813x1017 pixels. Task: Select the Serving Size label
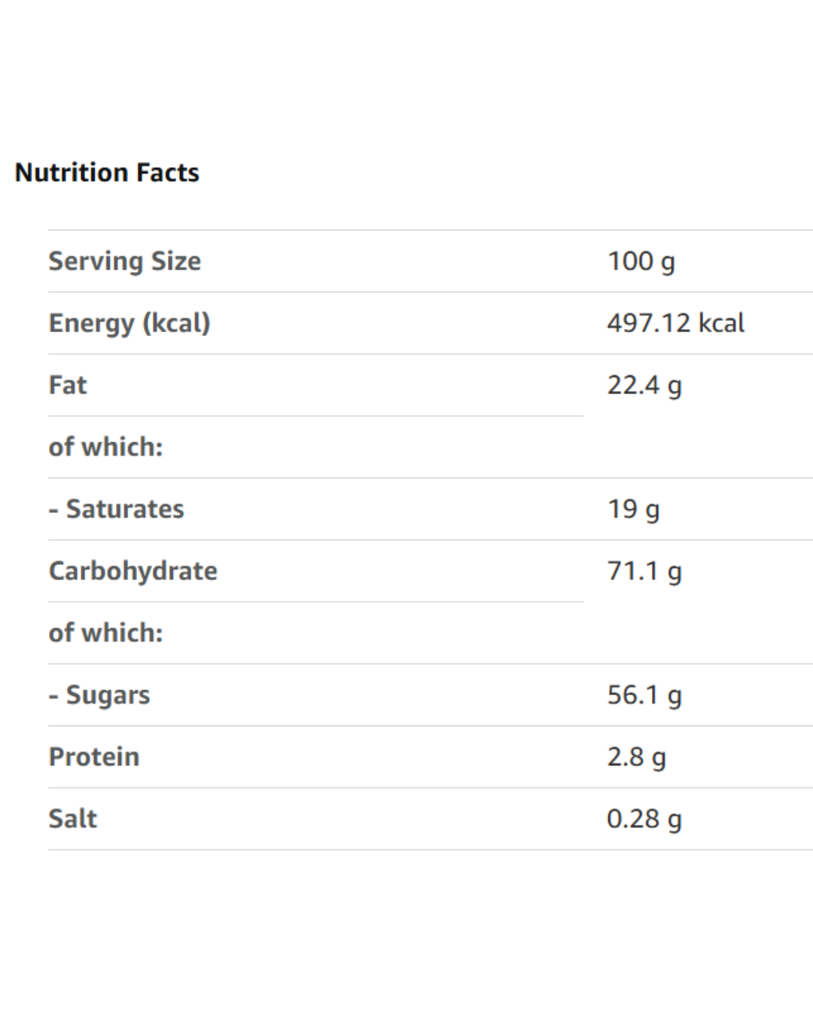point(125,261)
